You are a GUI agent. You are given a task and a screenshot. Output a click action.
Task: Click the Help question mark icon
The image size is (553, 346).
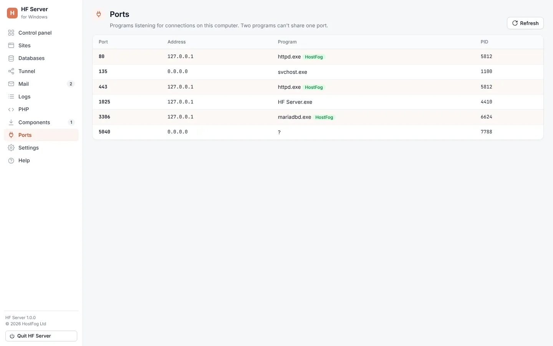[x=11, y=160]
